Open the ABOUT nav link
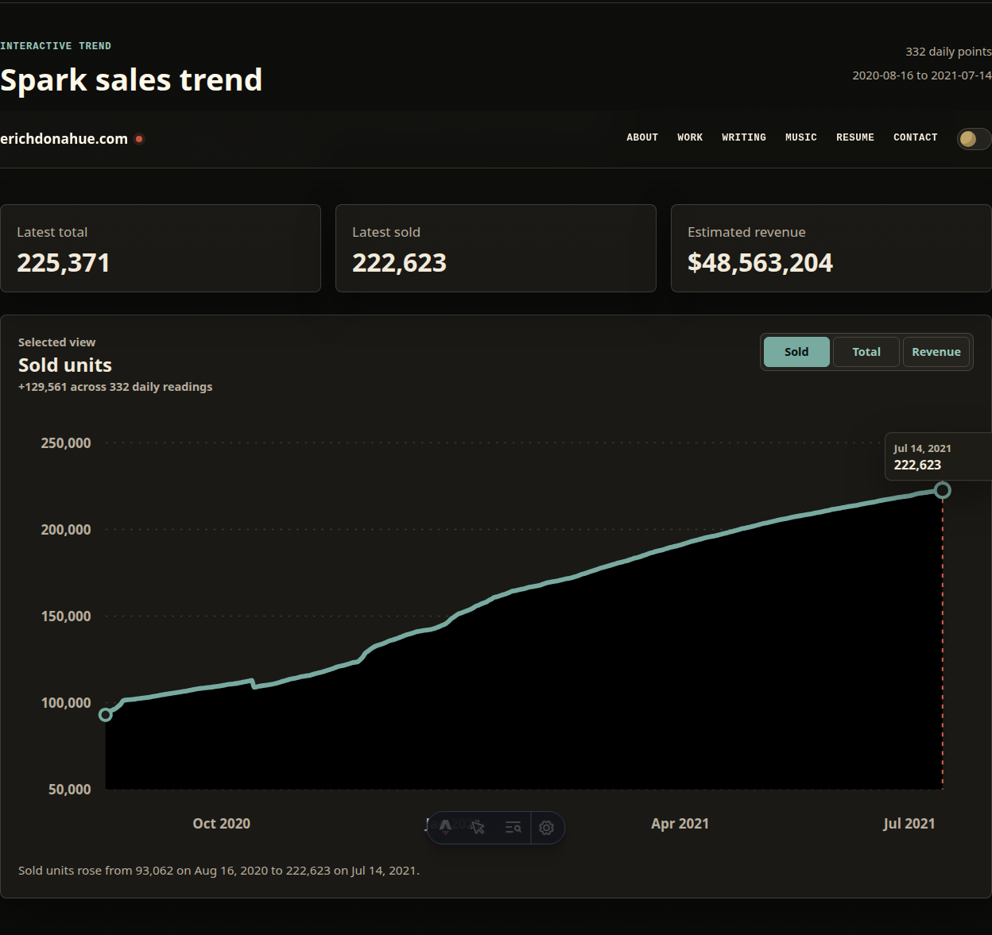 pyautogui.click(x=642, y=137)
